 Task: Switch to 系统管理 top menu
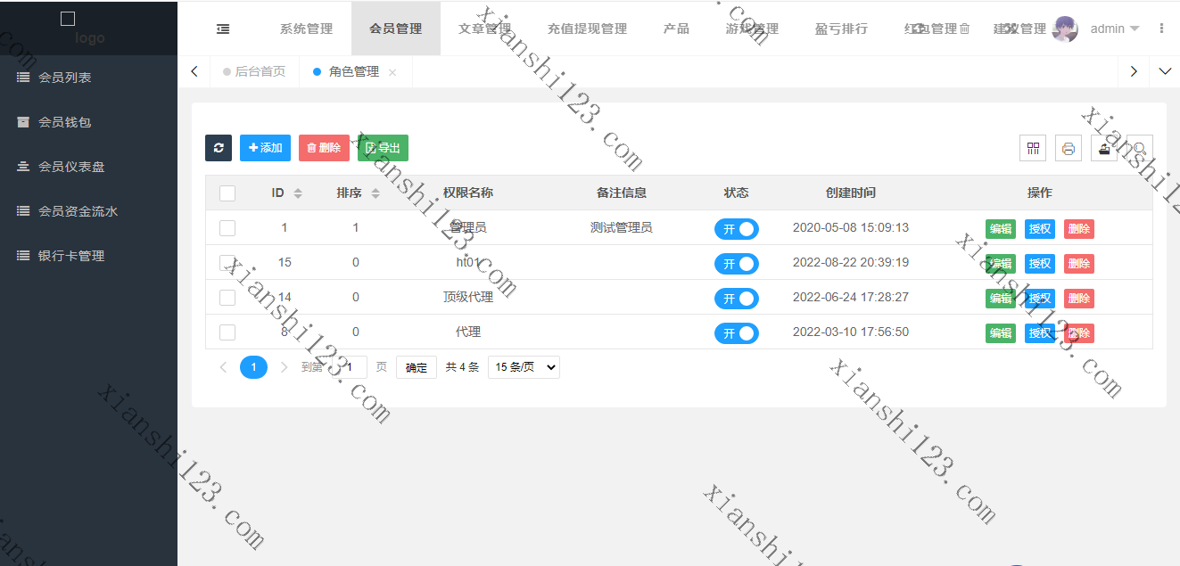pos(306,29)
